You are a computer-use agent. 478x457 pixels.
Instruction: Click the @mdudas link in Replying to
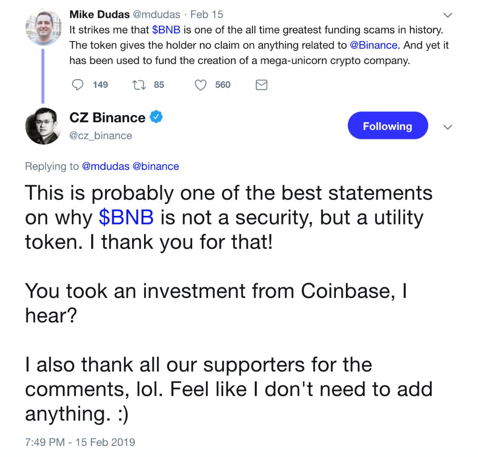[105, 167]
